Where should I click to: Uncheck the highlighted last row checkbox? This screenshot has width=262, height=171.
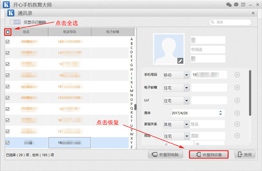(x=7, y=143)
